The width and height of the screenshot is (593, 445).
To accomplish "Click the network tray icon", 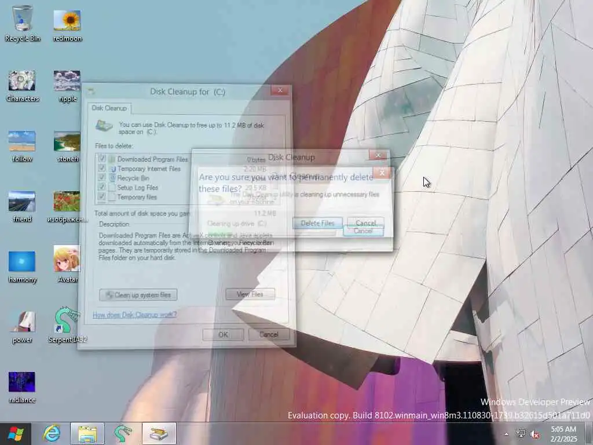I will (521, 434).
